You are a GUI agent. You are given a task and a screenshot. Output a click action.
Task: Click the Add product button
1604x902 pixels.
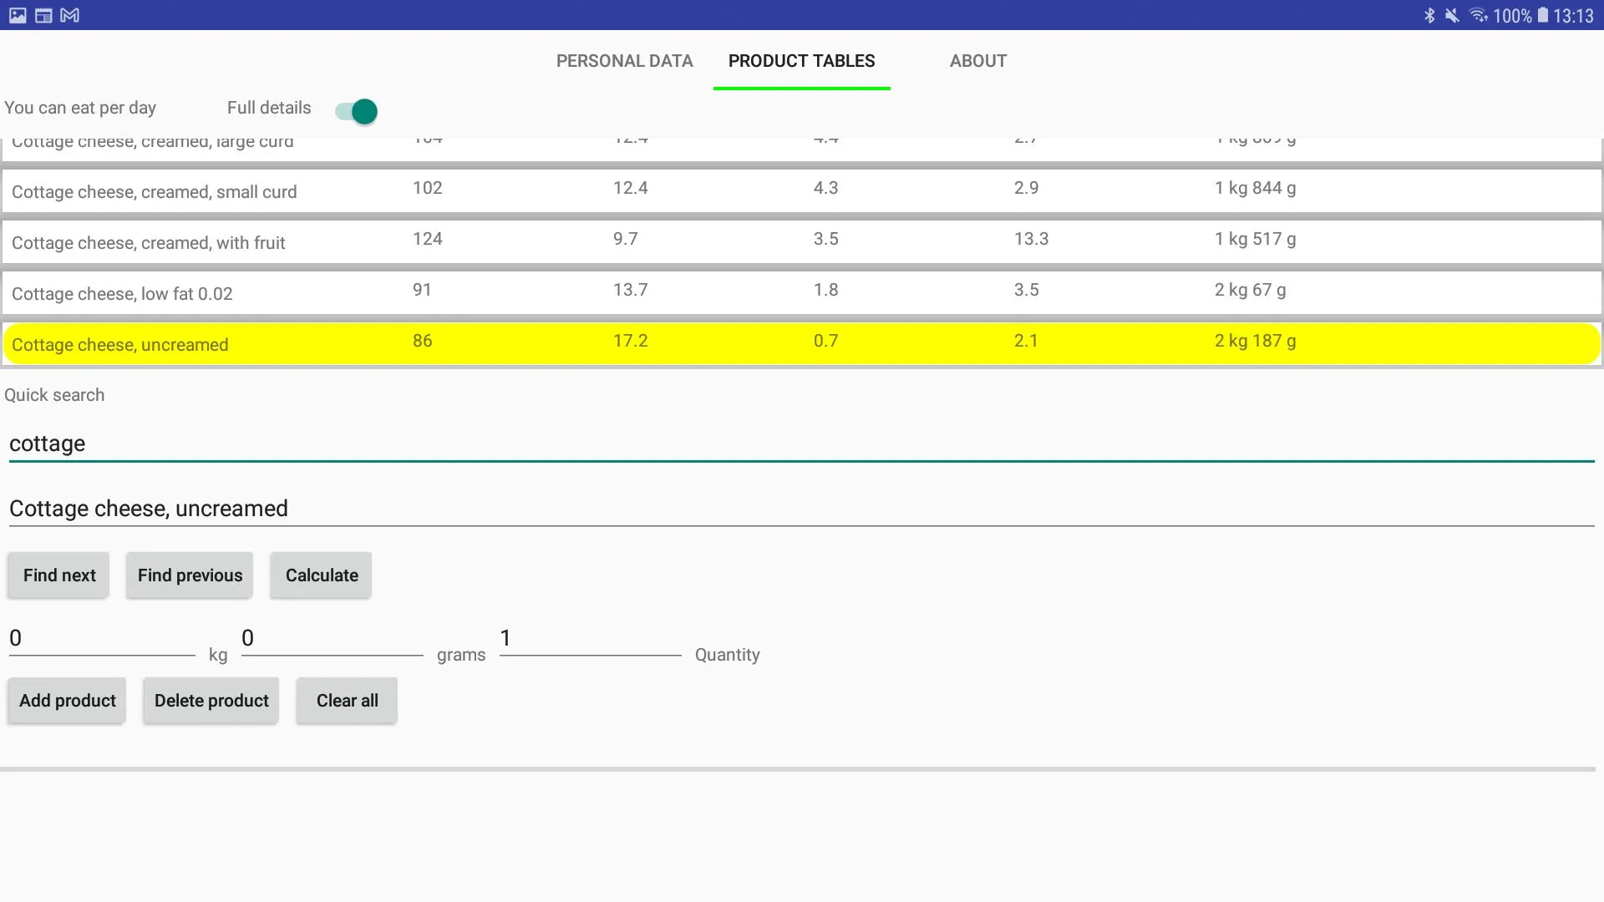click(x=68, y=701)
